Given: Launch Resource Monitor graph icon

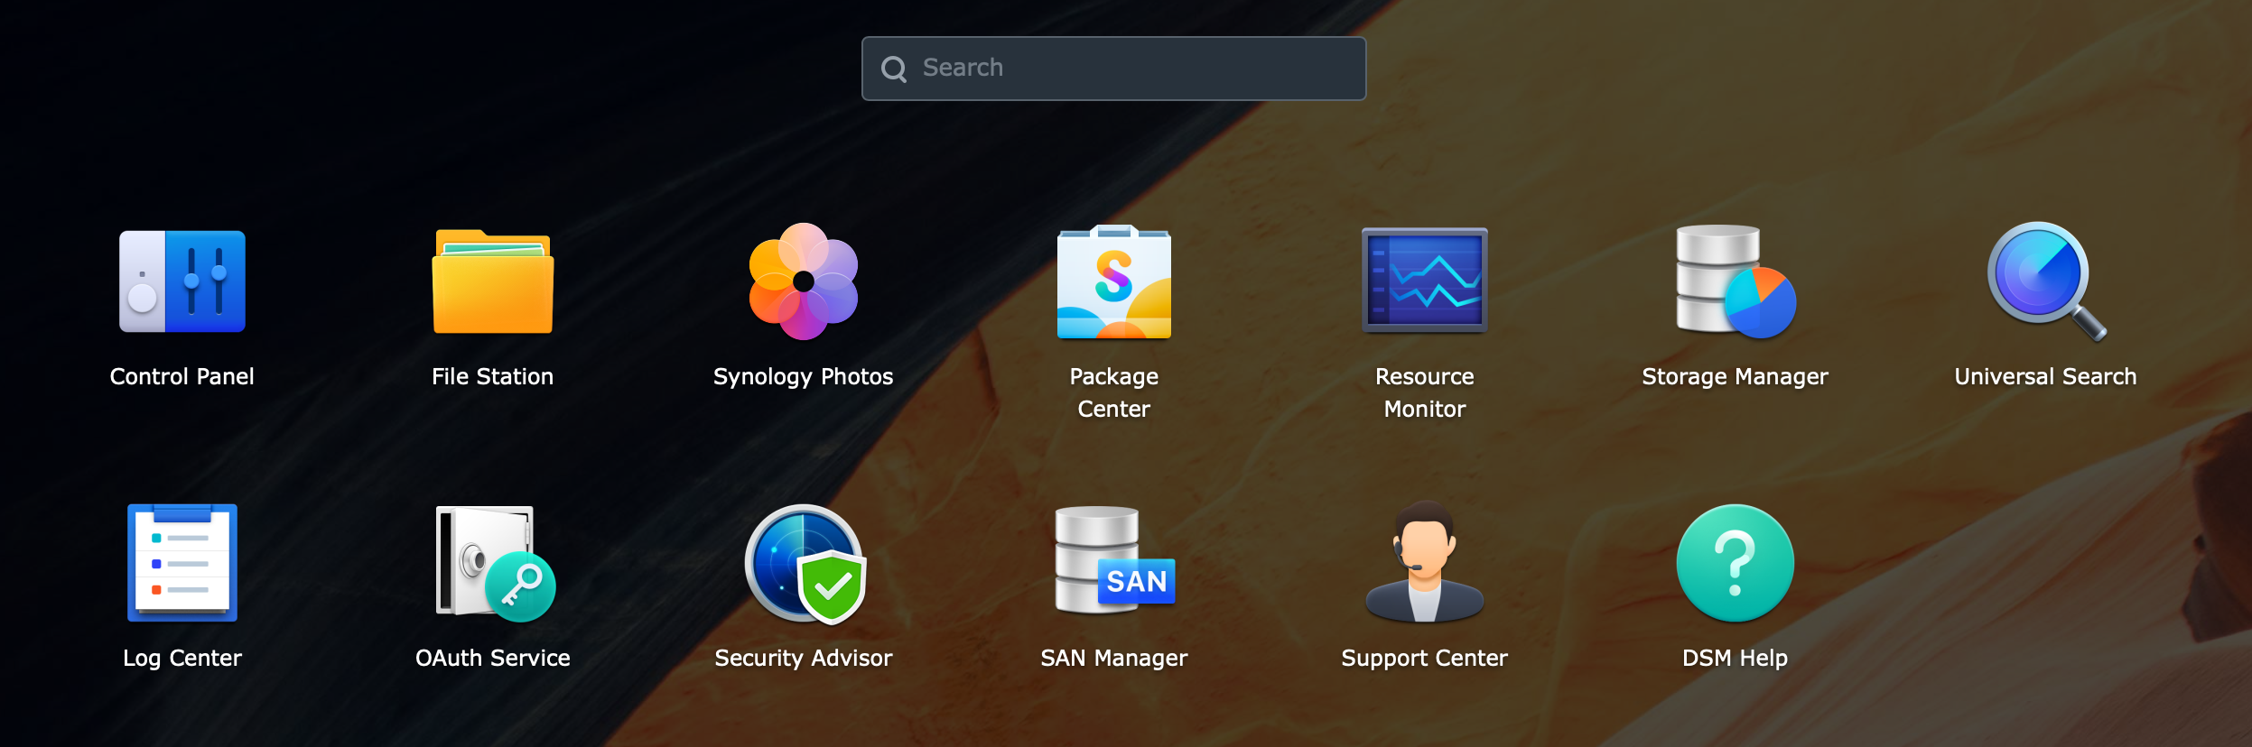Looking at the screenshot, I should (x=1425, y=281).
